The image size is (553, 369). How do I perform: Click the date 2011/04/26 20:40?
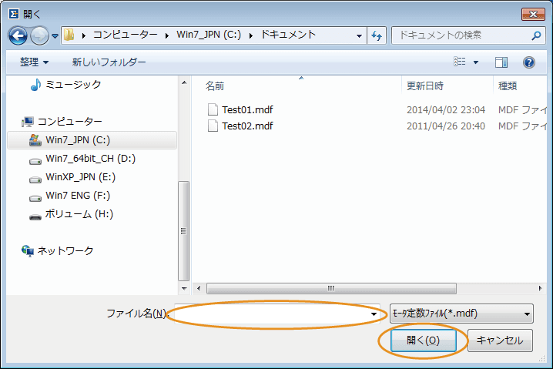(446, 126)
